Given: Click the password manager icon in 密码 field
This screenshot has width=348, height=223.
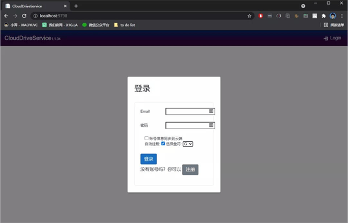Looking at the screenshot, I should click(x=211, y=125).
